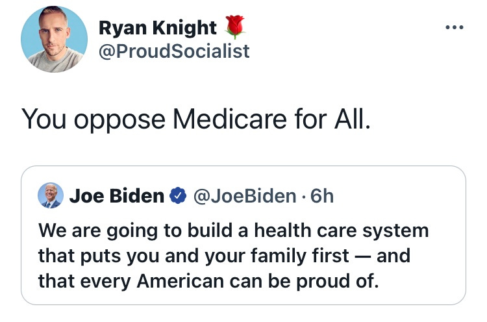Viewport: 487px width, 322px height.
Task: Click empty area inside quoted tweet card's bottom edge
Action: point(243,299)
